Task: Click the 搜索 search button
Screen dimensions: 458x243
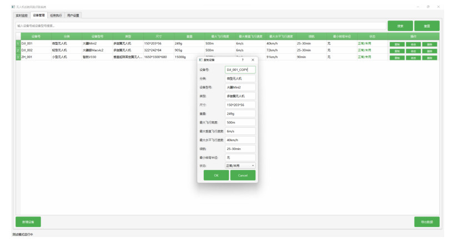Action: coord(400,26)
